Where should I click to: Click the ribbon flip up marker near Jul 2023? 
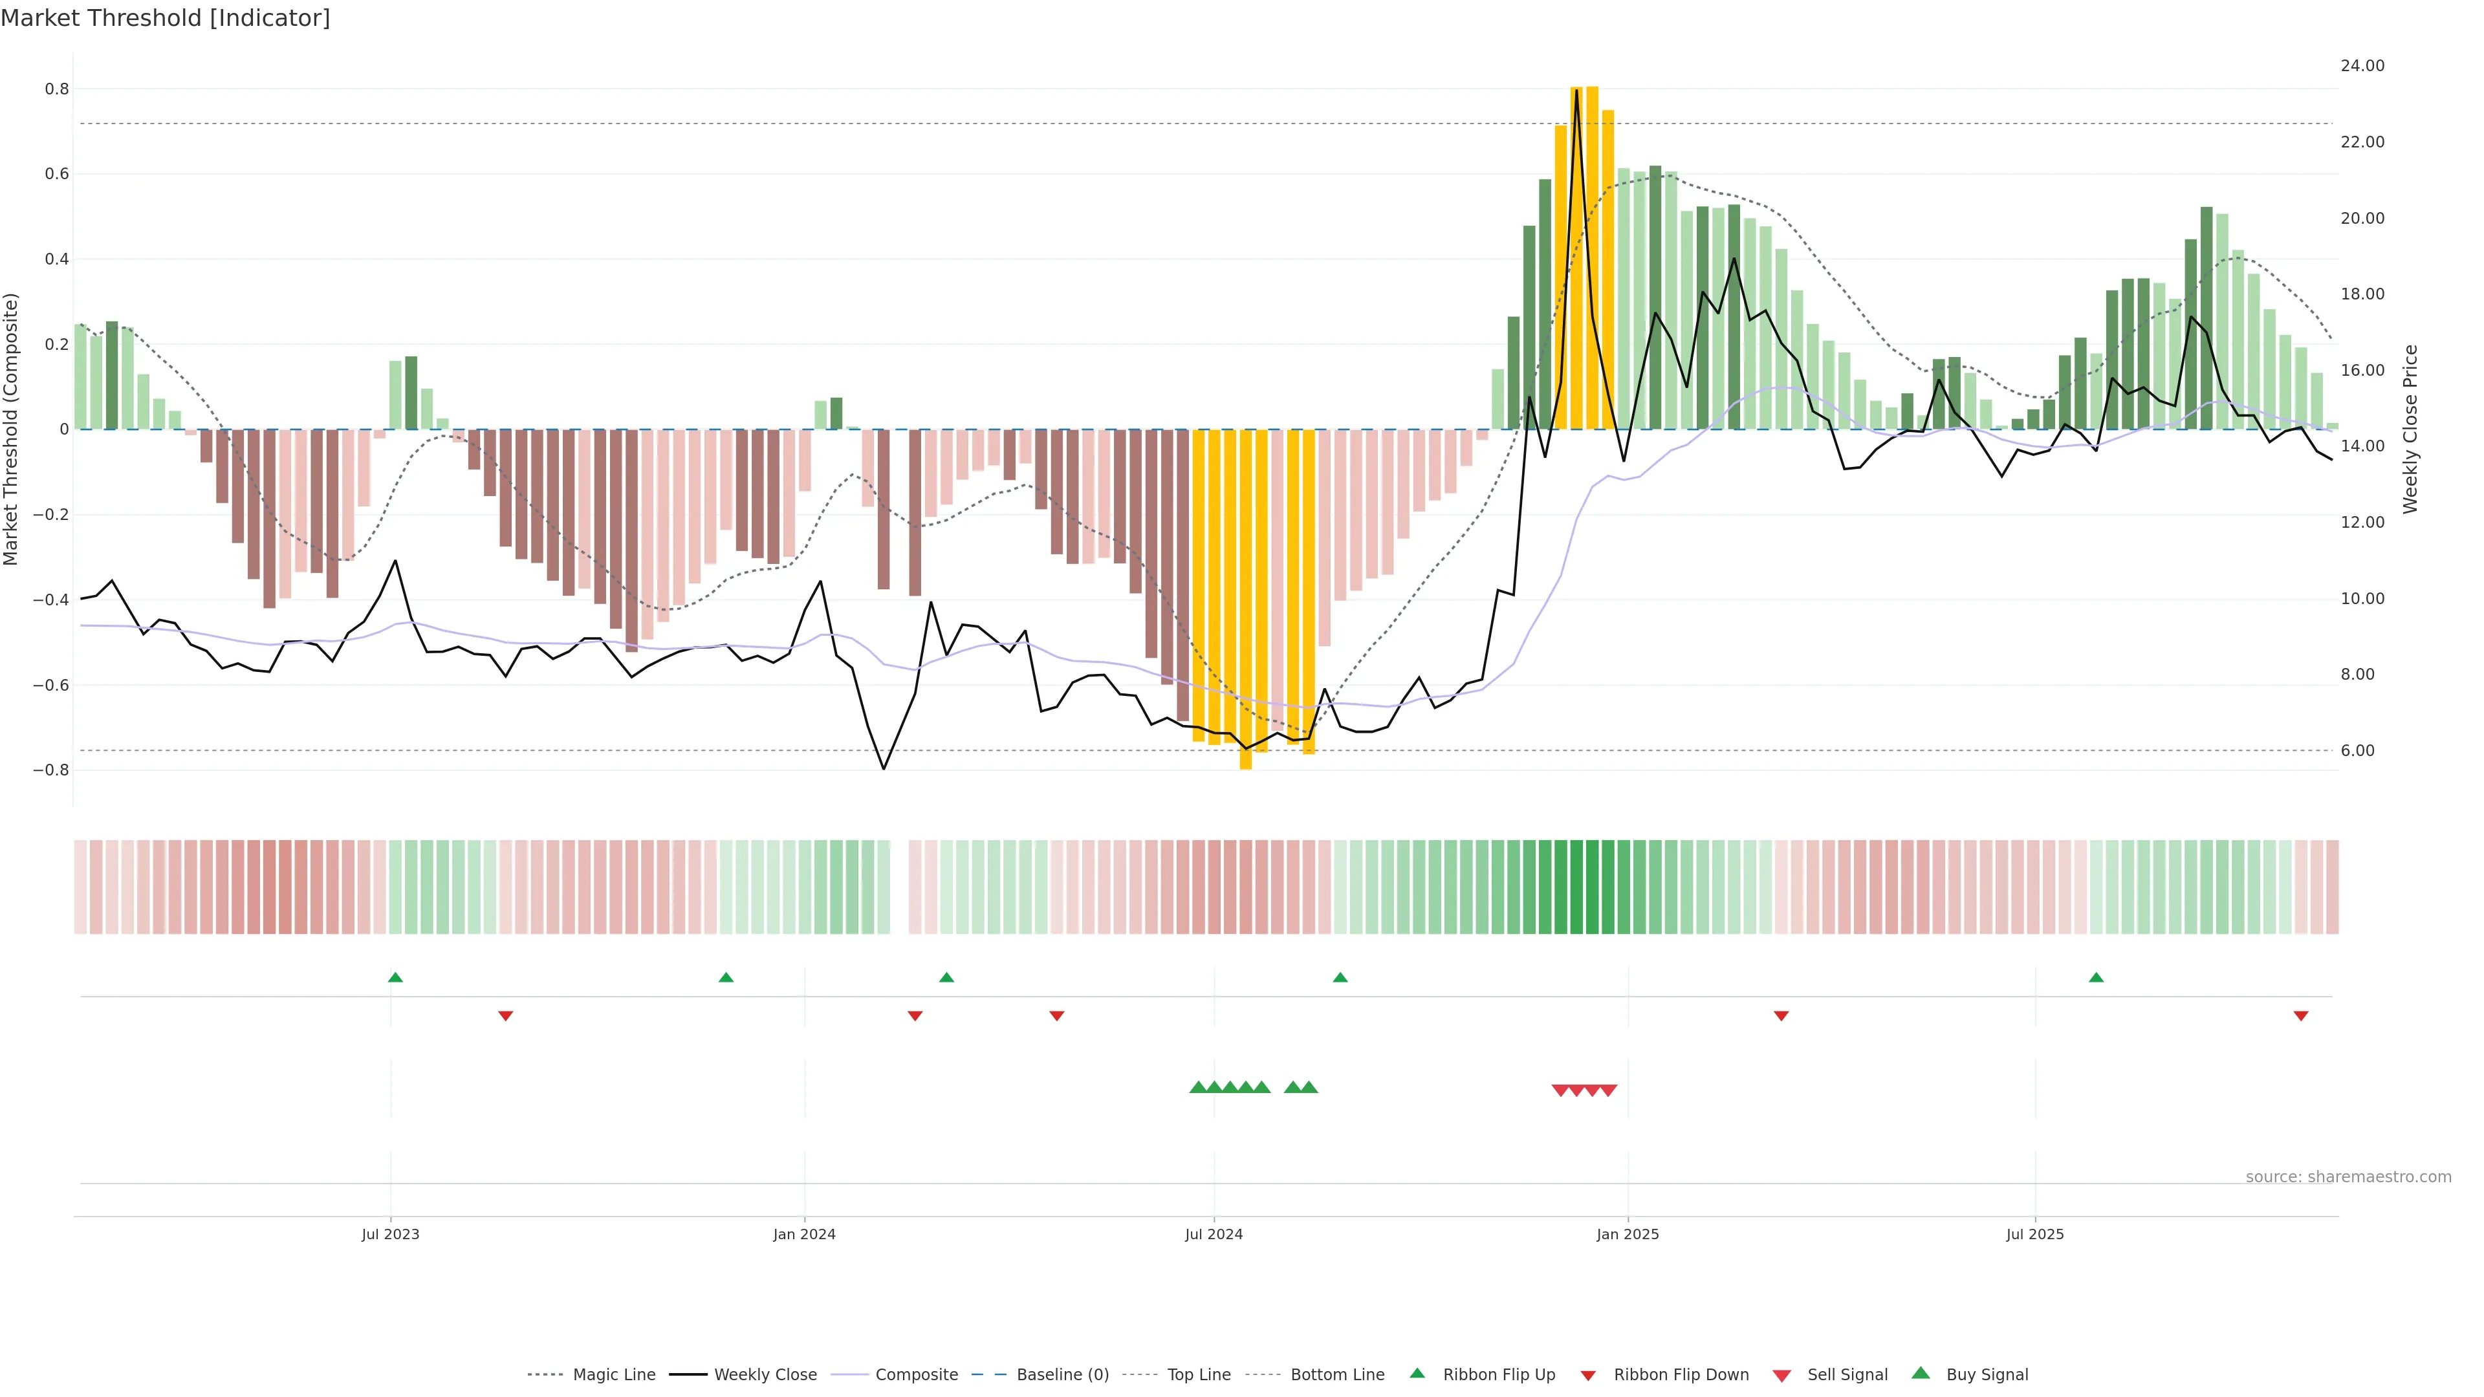tap(395, 978)
